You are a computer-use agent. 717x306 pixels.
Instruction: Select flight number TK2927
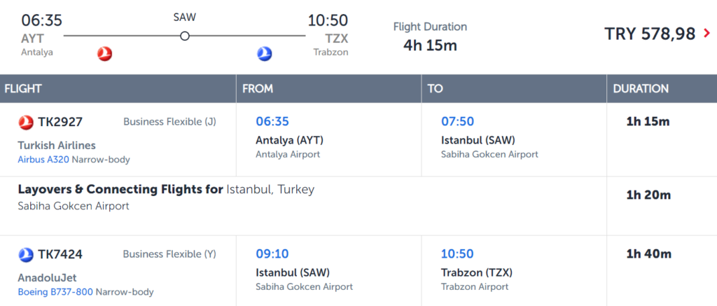pyautogui.click(x=60, y=122)
